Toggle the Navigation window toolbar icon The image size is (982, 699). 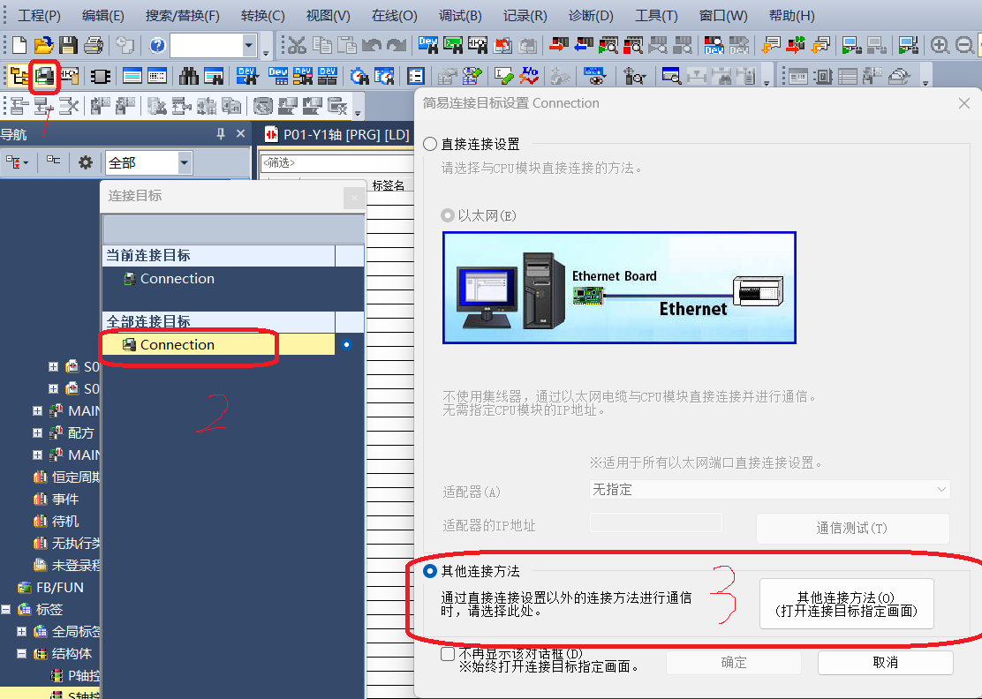(x=19, y=77)
